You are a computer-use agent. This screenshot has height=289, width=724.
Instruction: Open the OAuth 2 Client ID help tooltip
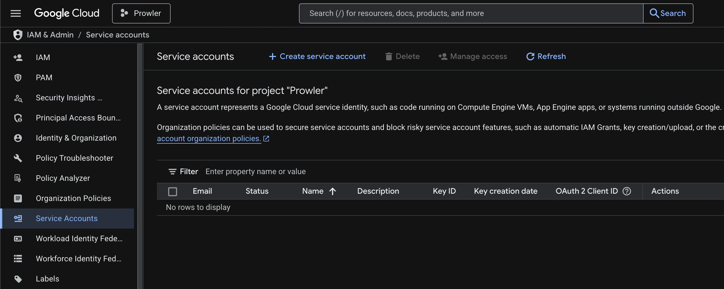(626, 191)
